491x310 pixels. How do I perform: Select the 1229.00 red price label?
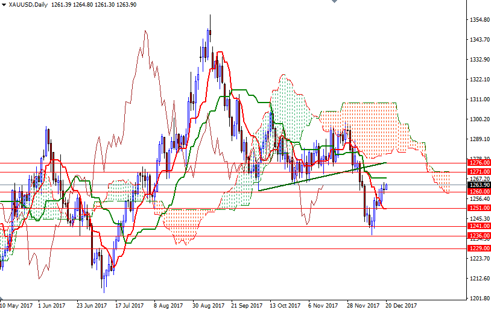pos(478,248)
